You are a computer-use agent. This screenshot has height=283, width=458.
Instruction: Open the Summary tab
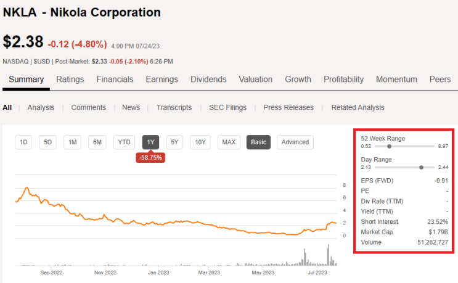coord(26,80)
